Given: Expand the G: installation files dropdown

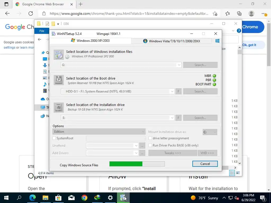Looking at the screenshot, I should point(179,65).
